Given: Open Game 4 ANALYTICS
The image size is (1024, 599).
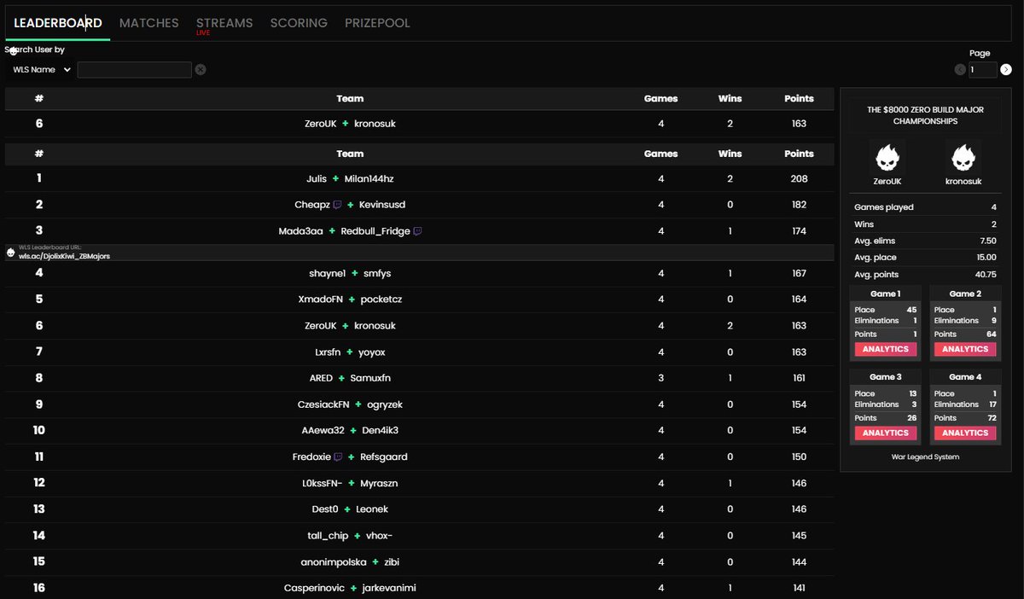Looking at the screenshot, I should 965,433.
